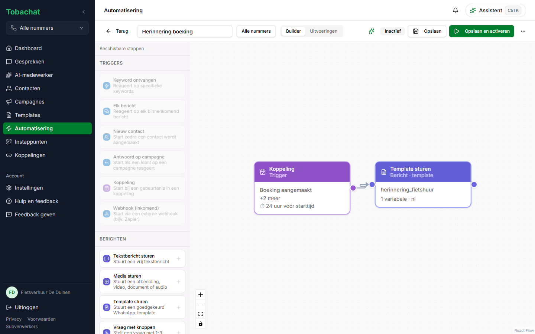Open Instappunten page
535x334 pixels.
pos(47,142)
